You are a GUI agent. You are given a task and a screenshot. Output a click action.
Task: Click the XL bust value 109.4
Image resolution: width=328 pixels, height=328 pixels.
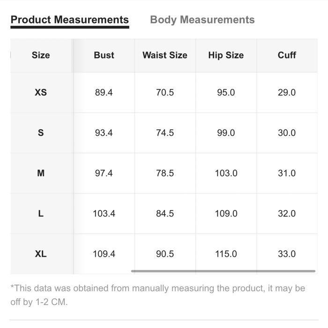tap(104, 253)
